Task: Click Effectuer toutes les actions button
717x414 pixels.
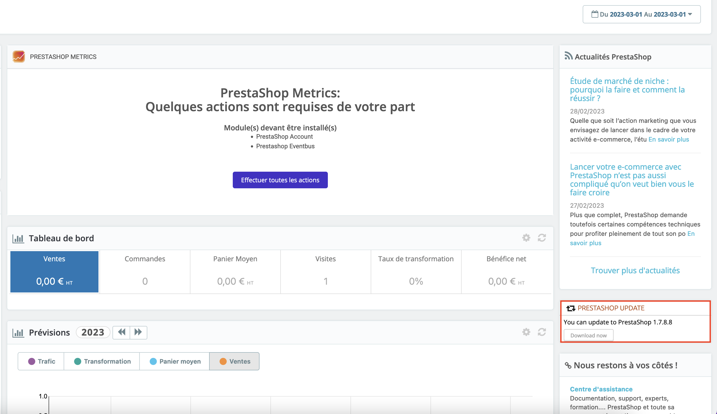Action: pos(280,180)
